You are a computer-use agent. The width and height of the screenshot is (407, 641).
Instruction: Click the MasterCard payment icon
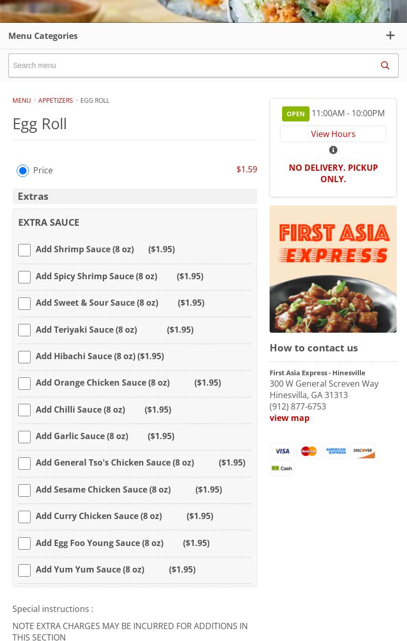309,451
